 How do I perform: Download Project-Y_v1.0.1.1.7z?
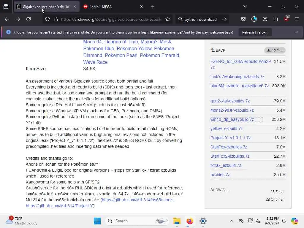[230, 138]
